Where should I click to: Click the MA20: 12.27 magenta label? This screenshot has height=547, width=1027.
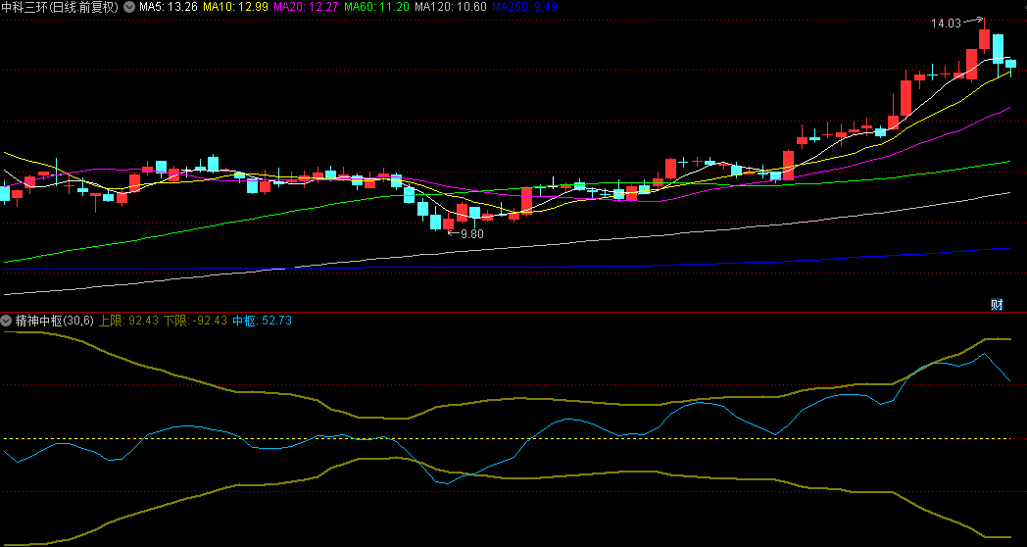(306, 7)
